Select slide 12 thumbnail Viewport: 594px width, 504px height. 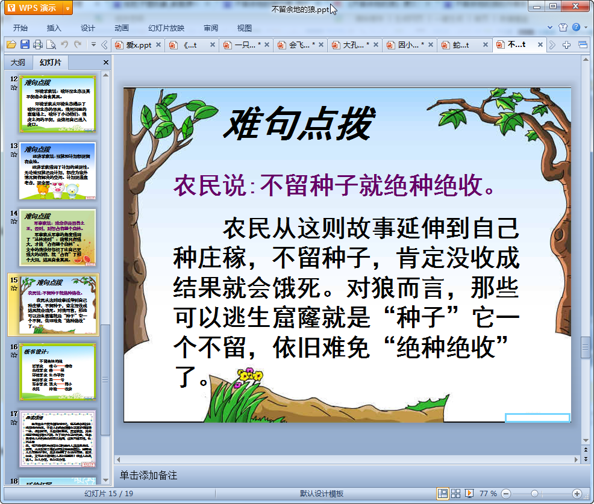pos(58,104)
